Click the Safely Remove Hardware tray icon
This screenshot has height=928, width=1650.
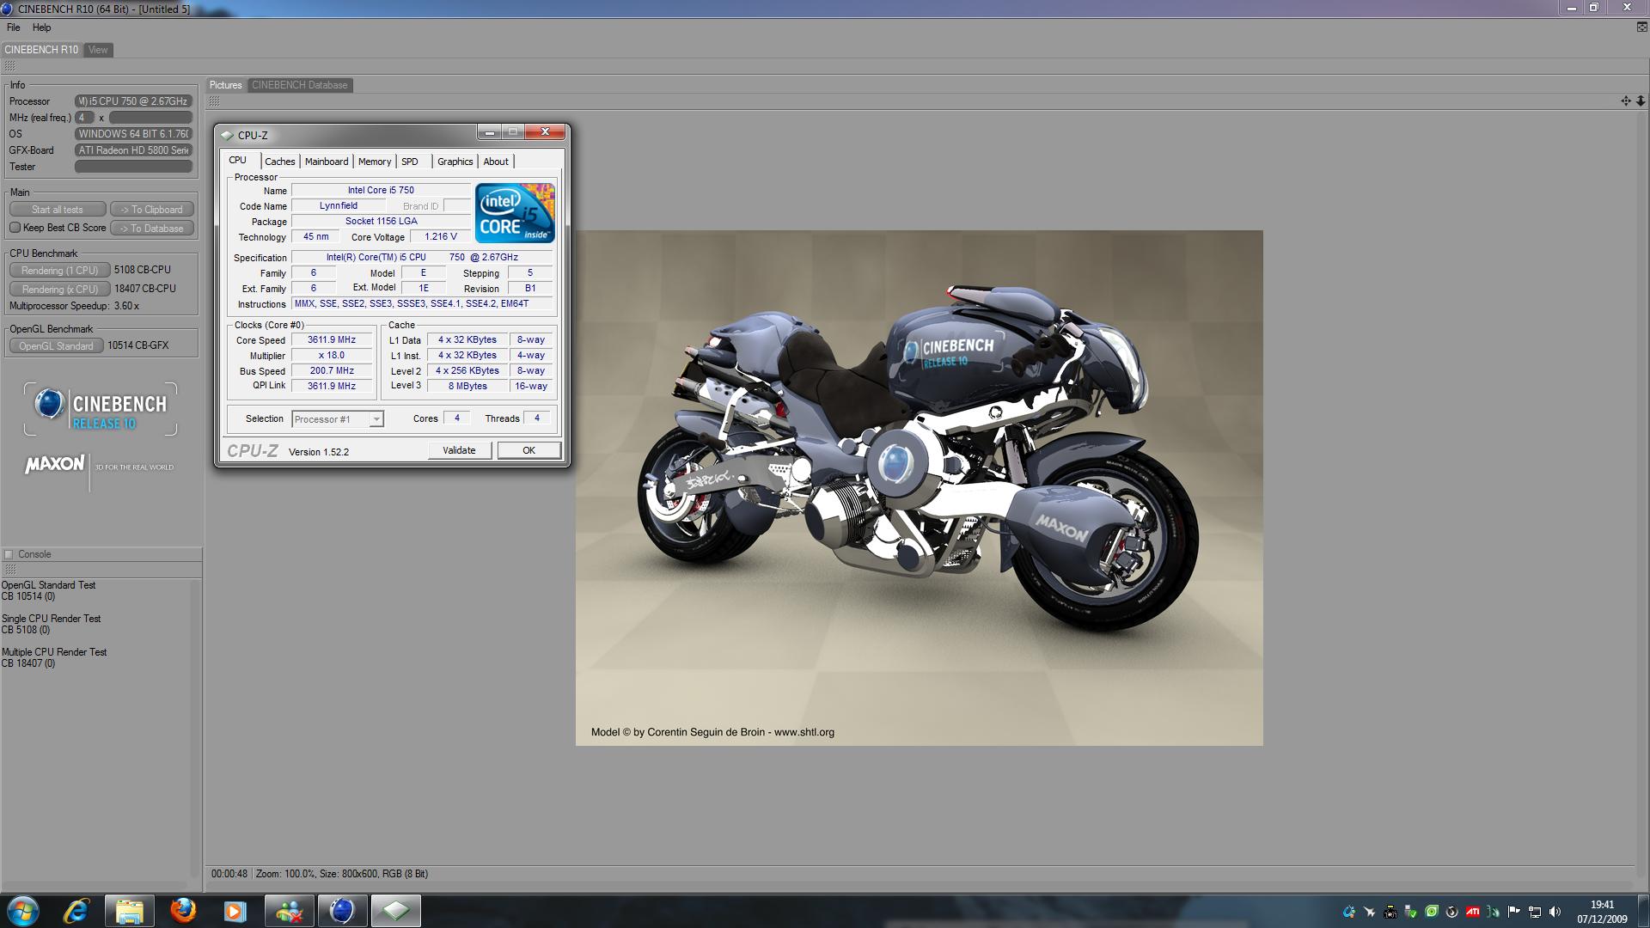[x=1411, y=912]
